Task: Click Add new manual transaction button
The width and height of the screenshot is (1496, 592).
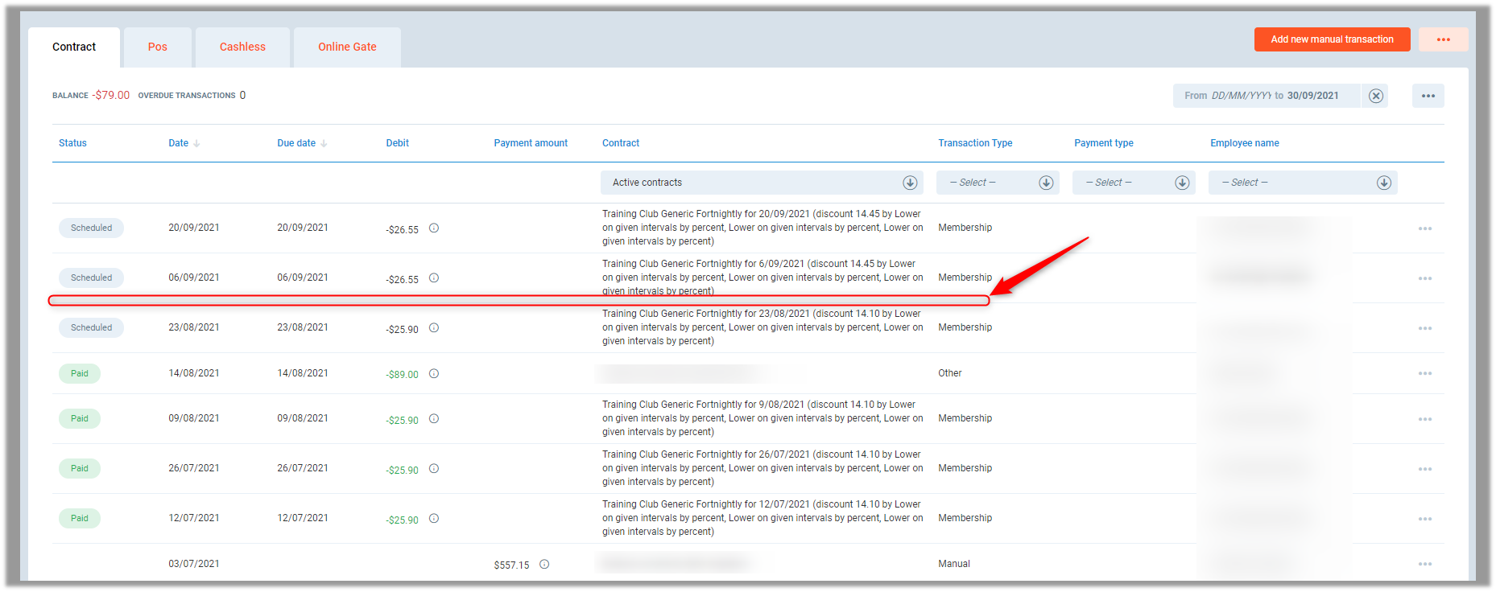Action: [1332, 39]
